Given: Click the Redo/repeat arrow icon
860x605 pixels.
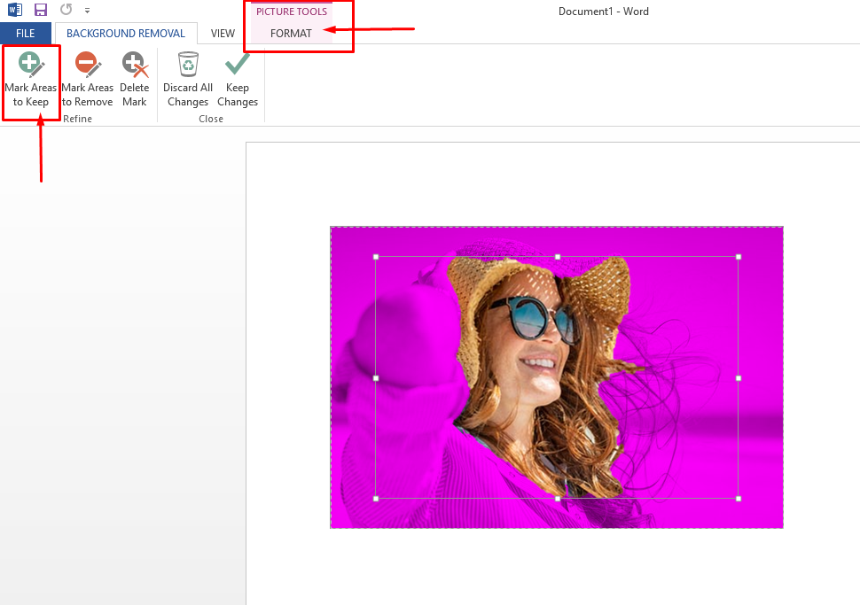Looking at the screenshot, I should [x=66, y=10].
